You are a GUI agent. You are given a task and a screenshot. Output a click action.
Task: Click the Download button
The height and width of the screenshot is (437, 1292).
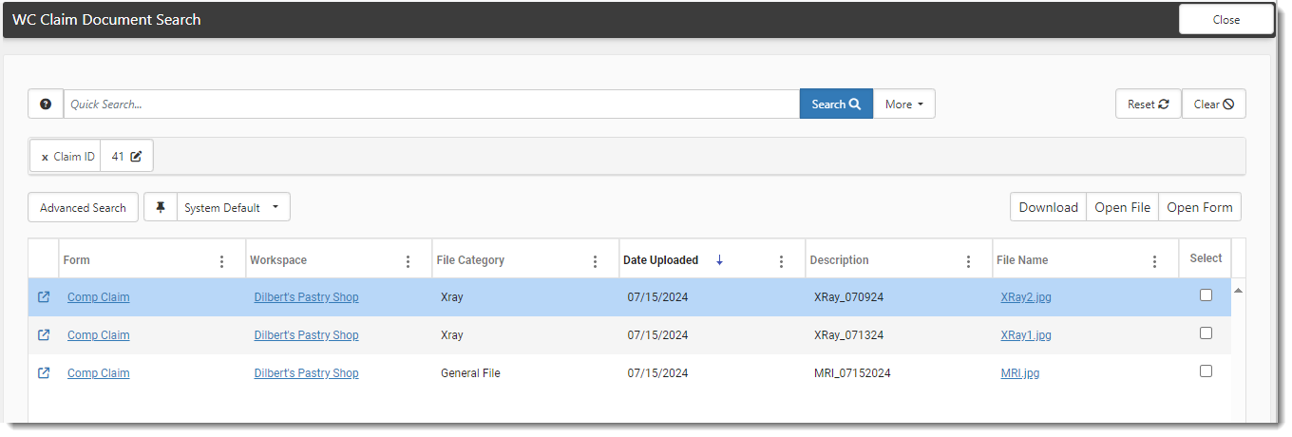(x=1049, y=208)
